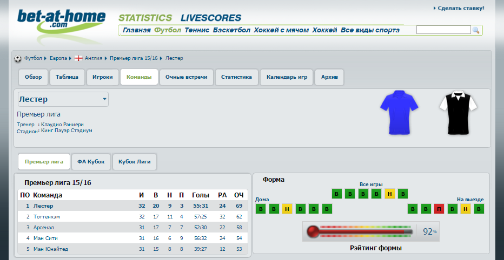The height and width of the screenshot is (260, 504).
Task: Click the Европа breadcrumb link
Action: coord(58,58)
